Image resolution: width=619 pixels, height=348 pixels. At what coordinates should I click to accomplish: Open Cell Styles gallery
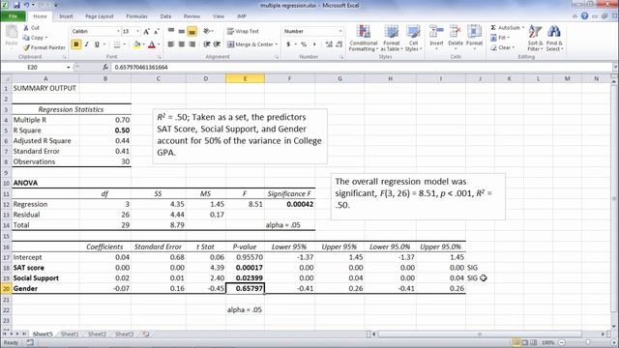[x=413, y=38]
